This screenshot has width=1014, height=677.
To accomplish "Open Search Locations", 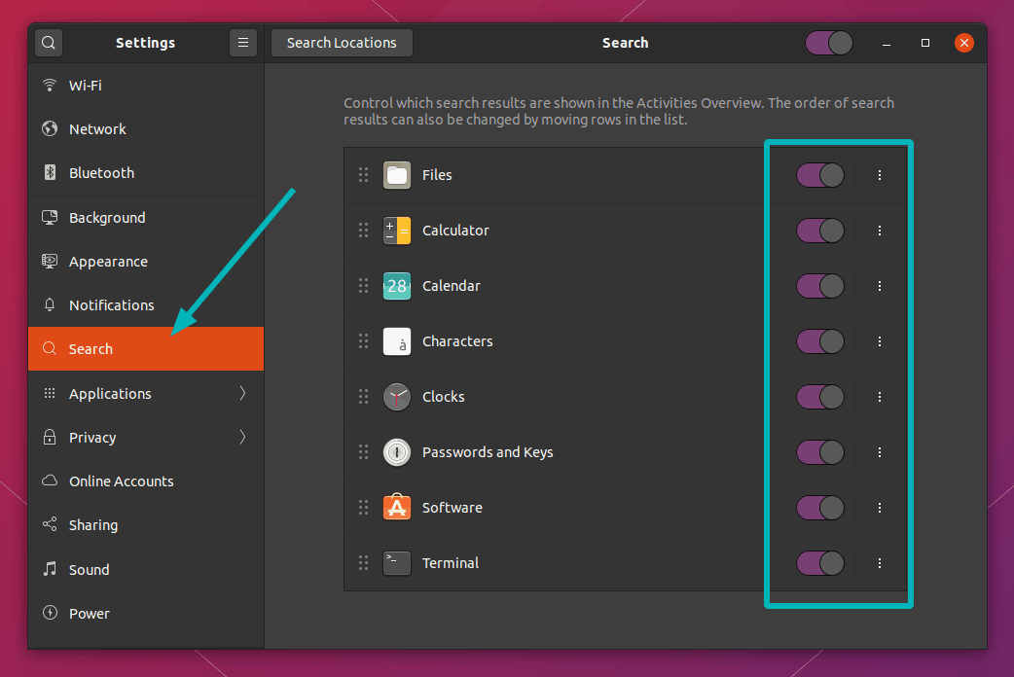I will [x=342, y=43].
